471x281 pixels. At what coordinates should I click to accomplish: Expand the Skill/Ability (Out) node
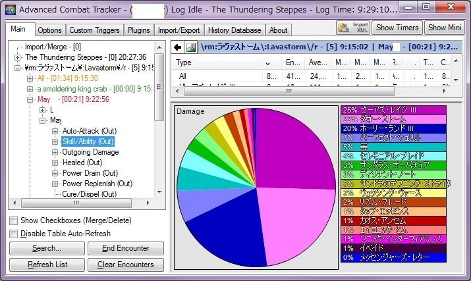(55, 141)
